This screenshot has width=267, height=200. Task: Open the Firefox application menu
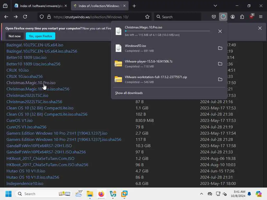pyautogui.click(x=261, y=17)
